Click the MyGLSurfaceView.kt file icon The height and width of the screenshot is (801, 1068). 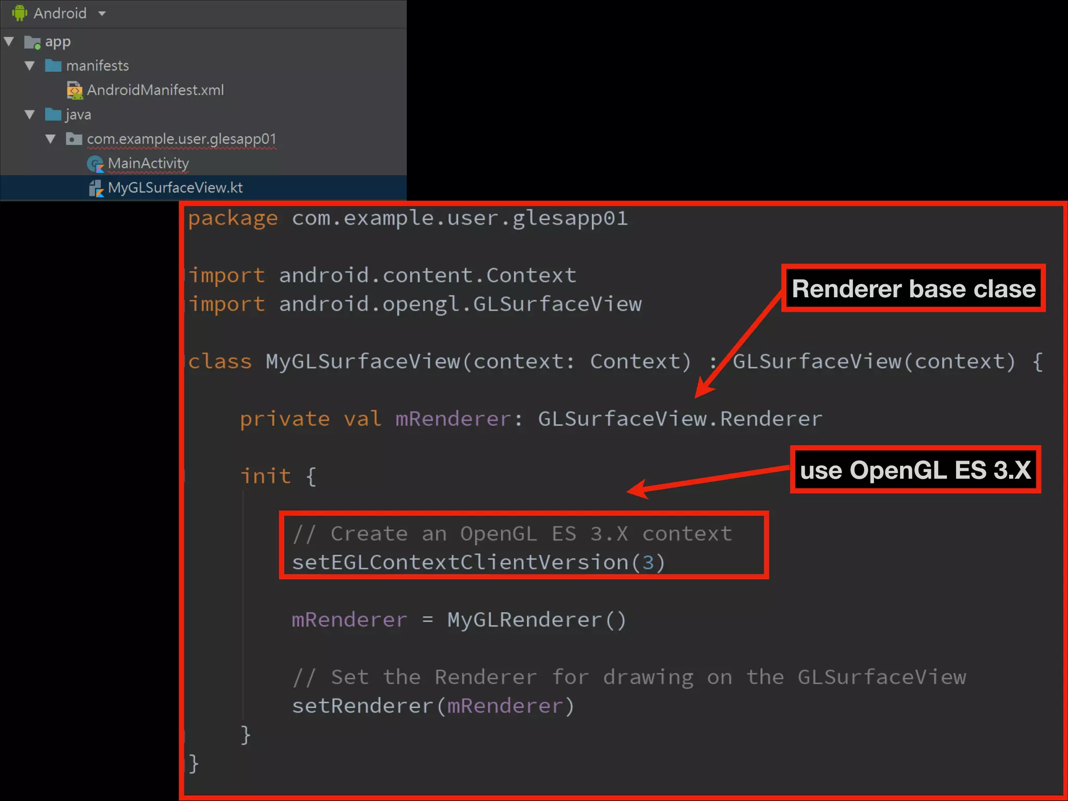click(x=96, y=188)
